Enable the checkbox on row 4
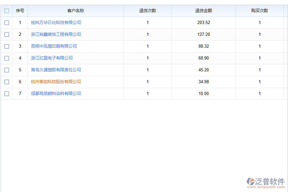 (x=6, y=58)
